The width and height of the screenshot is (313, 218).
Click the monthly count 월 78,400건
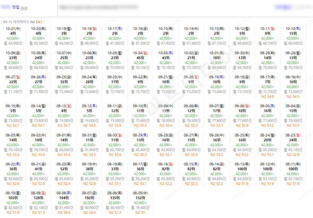point(293,121)
